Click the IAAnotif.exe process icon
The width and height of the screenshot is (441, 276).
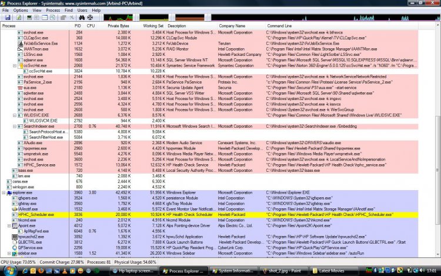coord(15,209)
